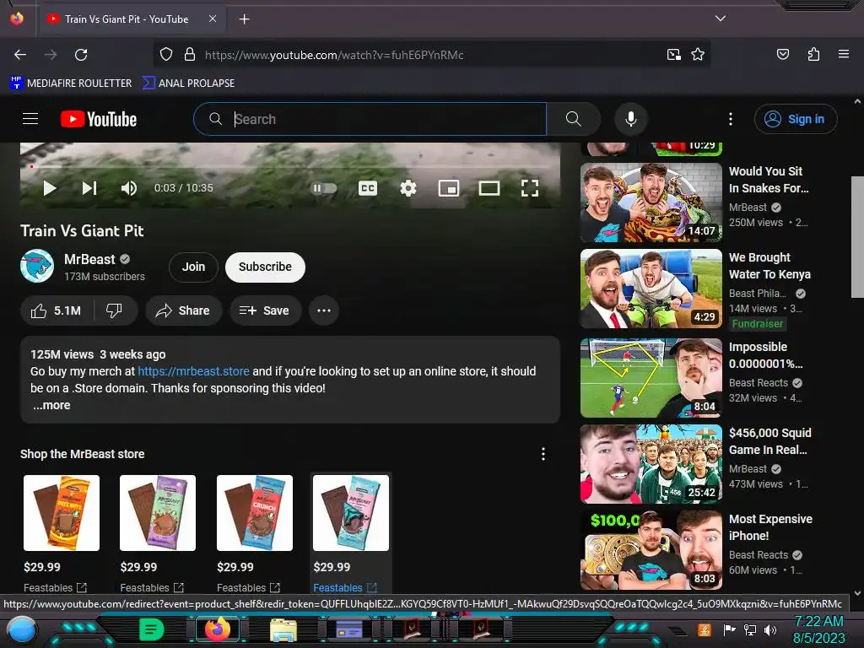Click the Fundraiser badge
The image size is (864, 648).
click(x=757, y=324)
